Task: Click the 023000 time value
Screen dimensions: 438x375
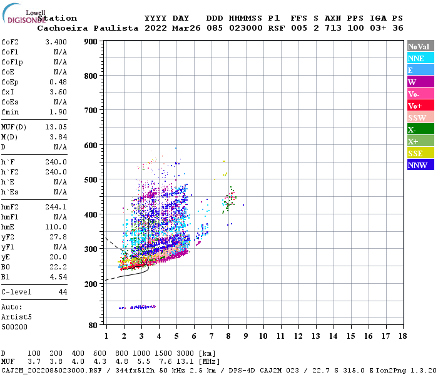Action: [x=246, y=28]
